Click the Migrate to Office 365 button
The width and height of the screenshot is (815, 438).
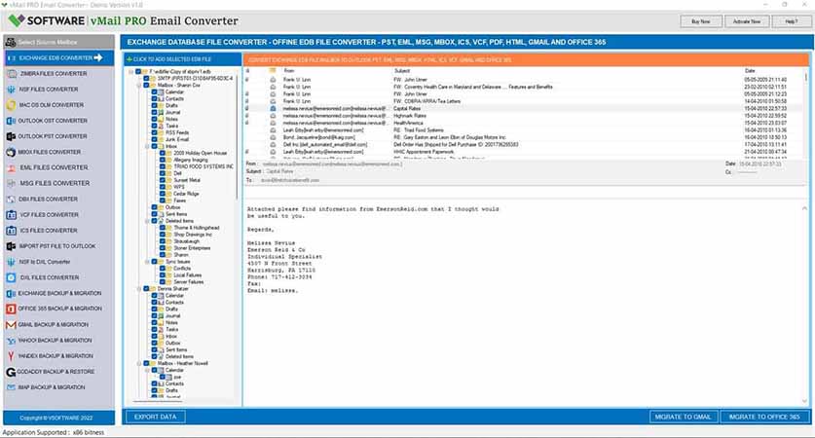point(764,417)
